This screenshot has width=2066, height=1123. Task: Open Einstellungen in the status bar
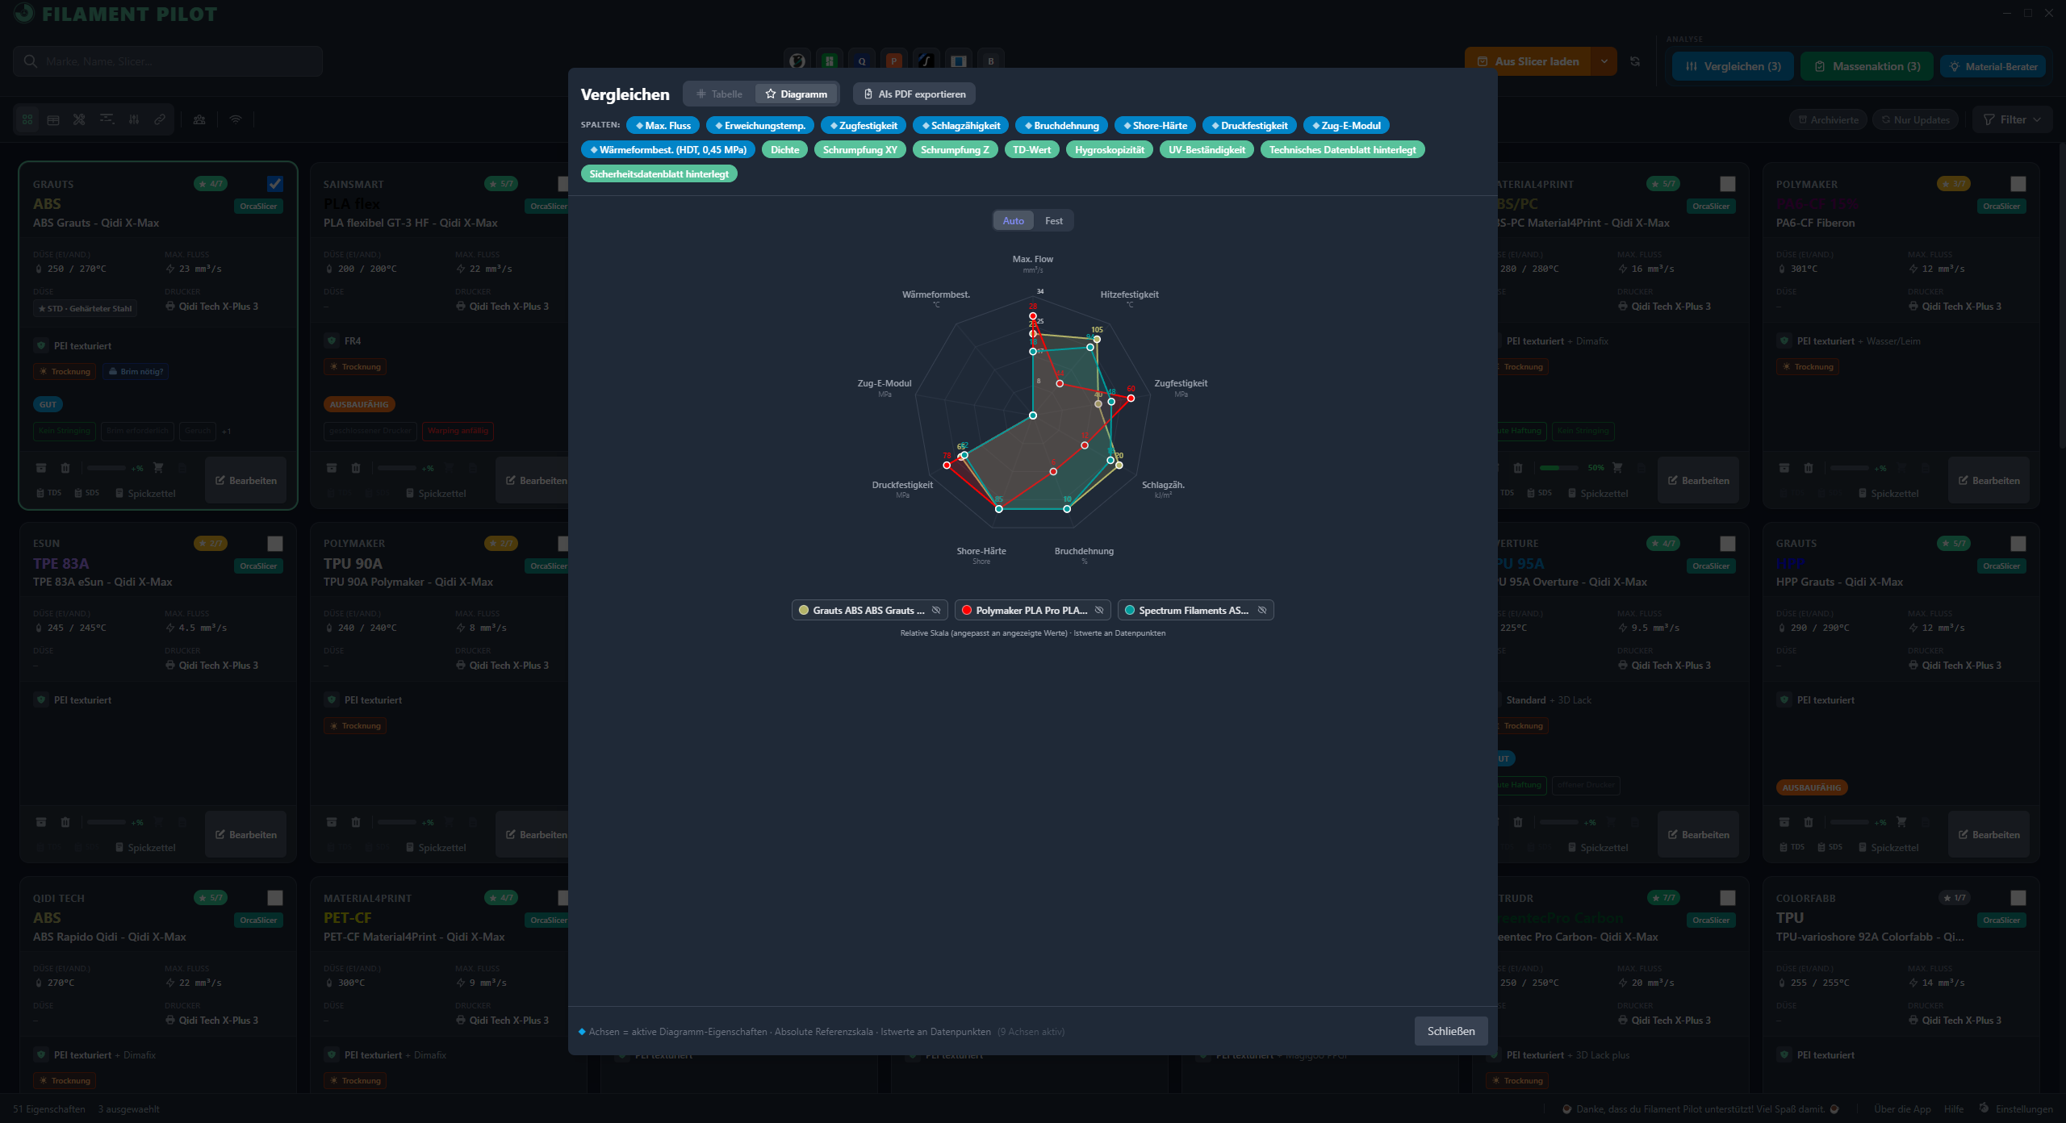2016,1108
